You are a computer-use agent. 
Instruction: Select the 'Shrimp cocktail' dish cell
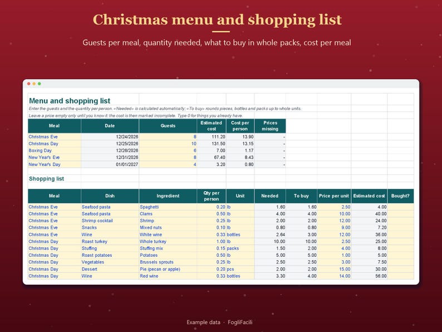coord(110,221)
